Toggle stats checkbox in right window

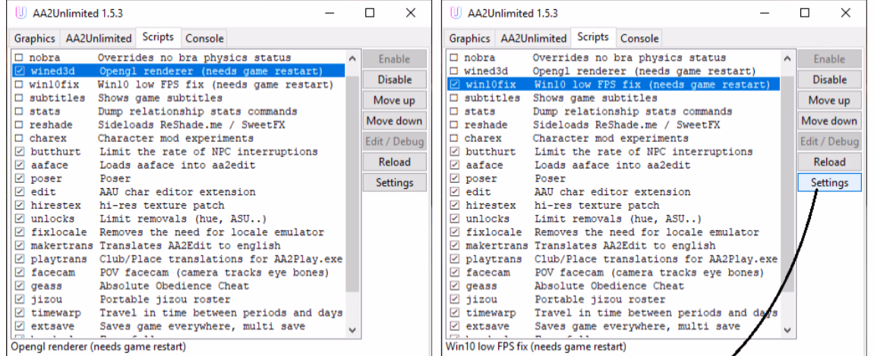pyautogui.click(x=454, y=112)
